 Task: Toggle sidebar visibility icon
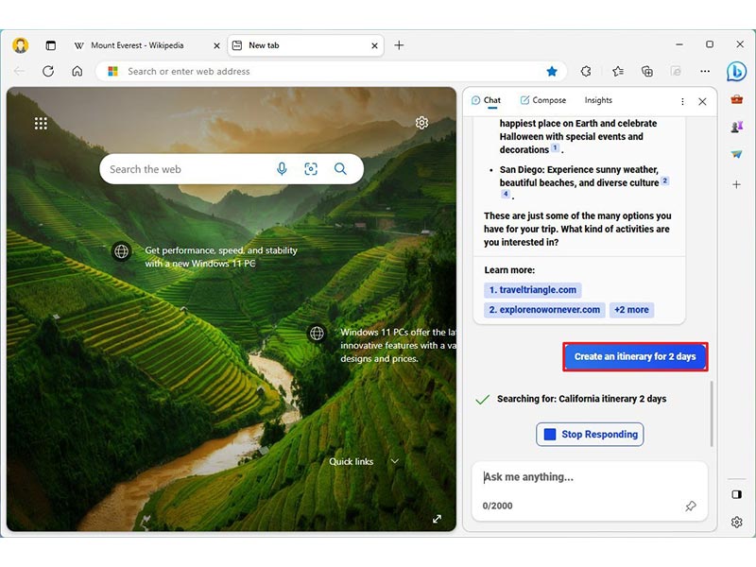pos(736,494)
